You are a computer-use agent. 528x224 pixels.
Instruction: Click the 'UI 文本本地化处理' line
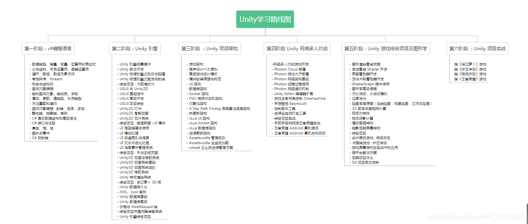(133, 143)
